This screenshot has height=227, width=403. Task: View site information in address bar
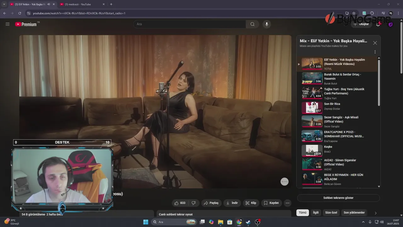tap(29, 13)
